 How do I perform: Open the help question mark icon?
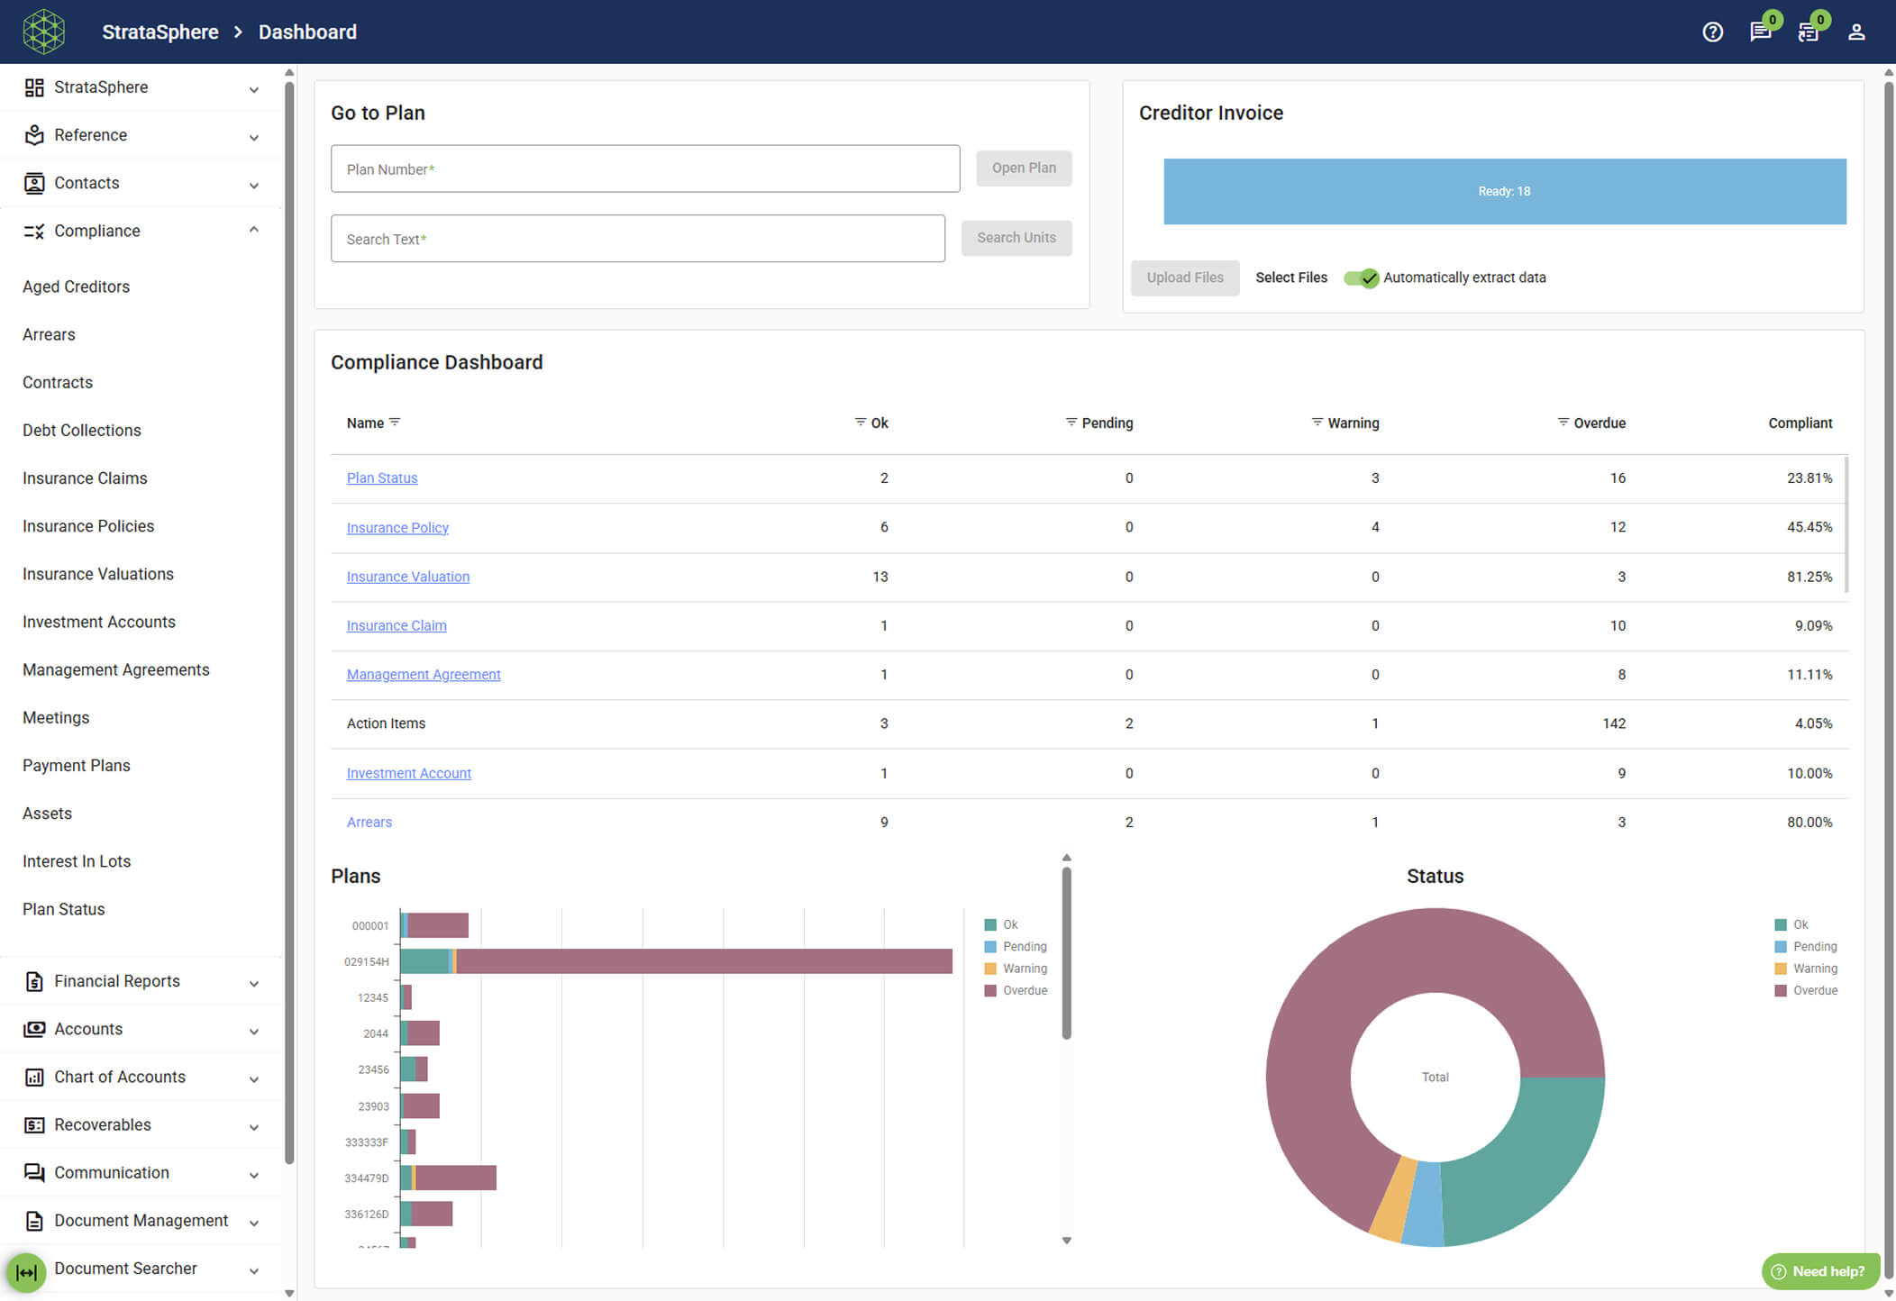coord(1712,32)
